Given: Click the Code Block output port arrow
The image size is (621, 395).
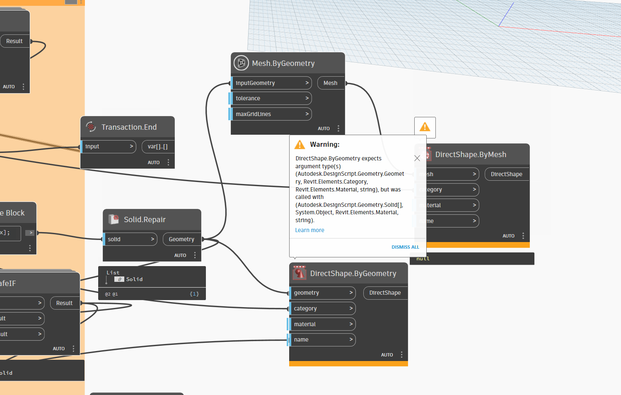Looking at the screenshot, I should click(x=30, y=233).
